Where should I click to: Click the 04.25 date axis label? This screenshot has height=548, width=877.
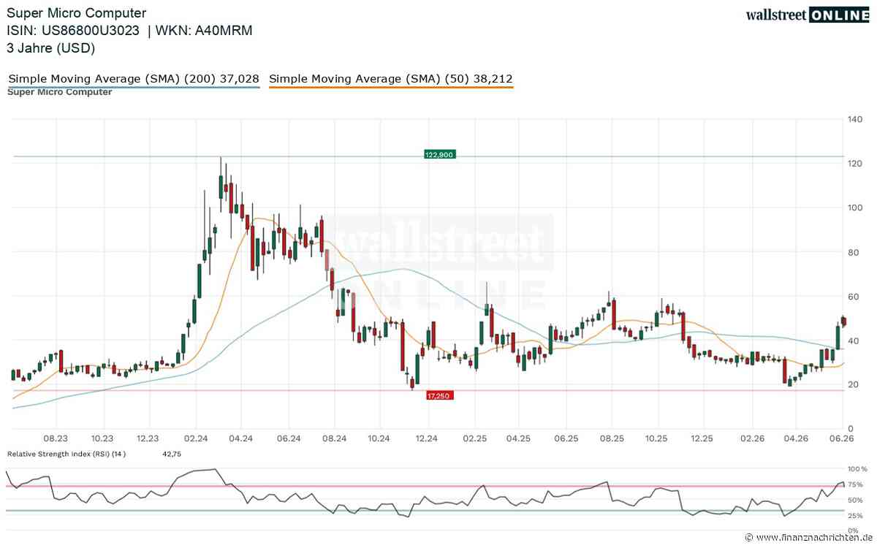point(519,438)
